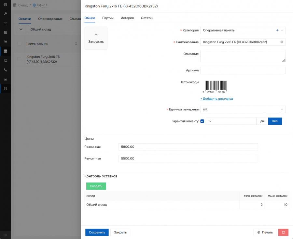This screenshot has width=293, height=239.
Task: Click the Сохранить button
Action: pyautogui.click(x=97, y=232)
